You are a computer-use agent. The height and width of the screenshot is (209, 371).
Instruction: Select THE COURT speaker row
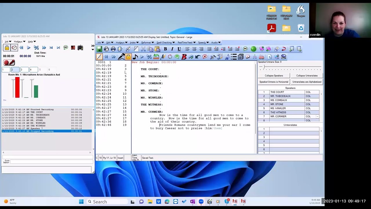[x=289, y=92]
